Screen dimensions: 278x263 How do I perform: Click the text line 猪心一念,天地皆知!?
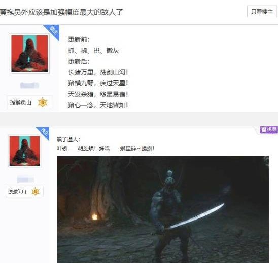(x=98, y=105)
